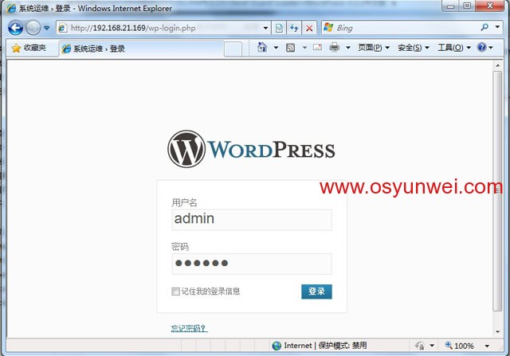Check the 记住我的登录信息 checkbox

coord(175,291)
